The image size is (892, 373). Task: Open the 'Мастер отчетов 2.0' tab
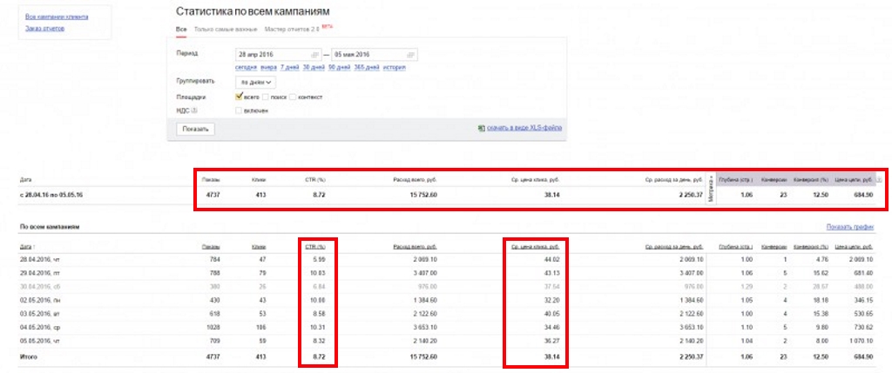coord(291,29)
